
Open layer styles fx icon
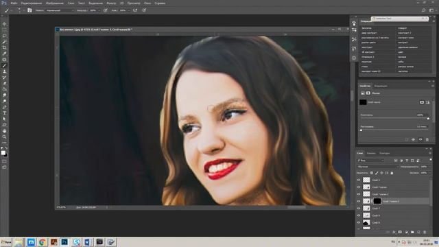[394, 232]
